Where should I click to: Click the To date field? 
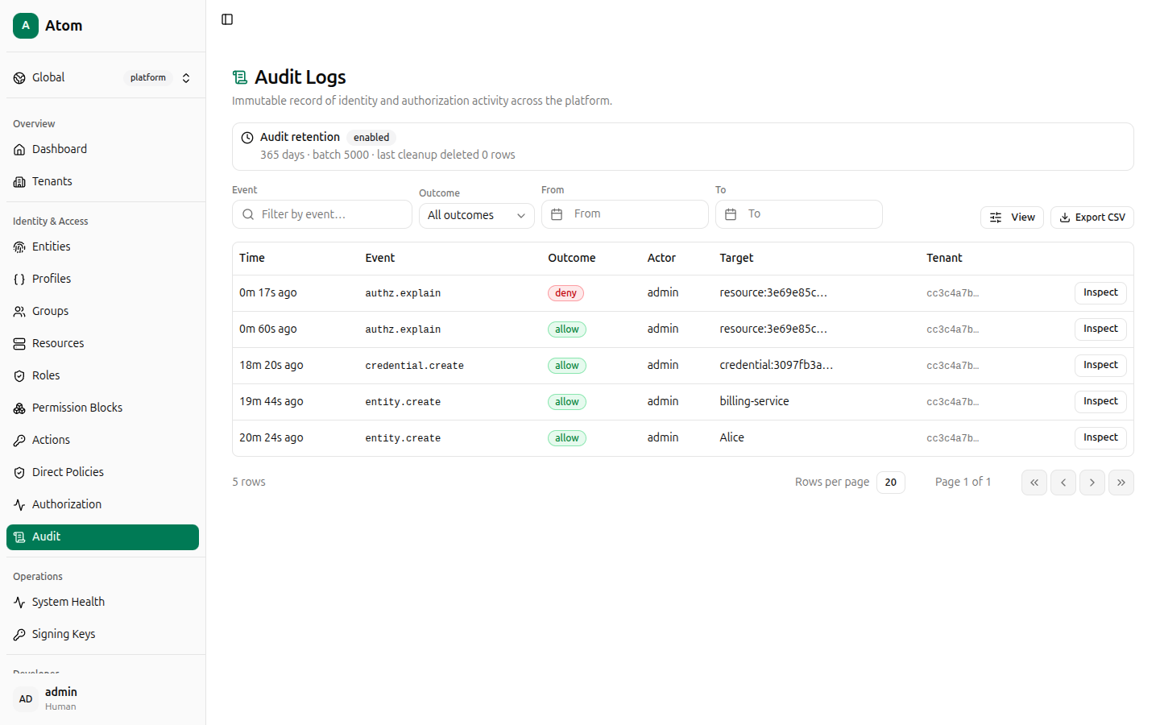[x=799, y=214]
